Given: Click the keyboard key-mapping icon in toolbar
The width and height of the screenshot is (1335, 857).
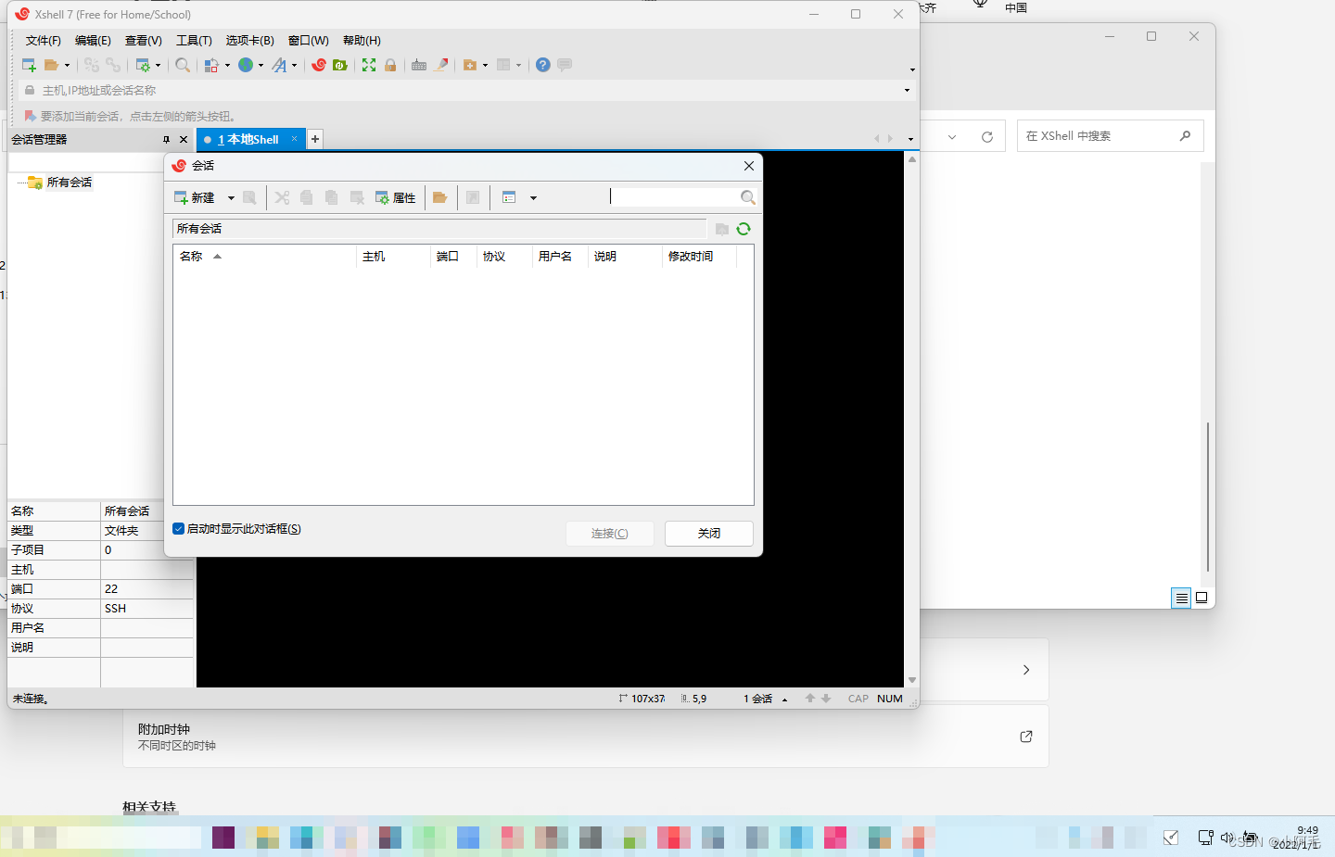Looking at the screenshot, I should pos(419,65).
